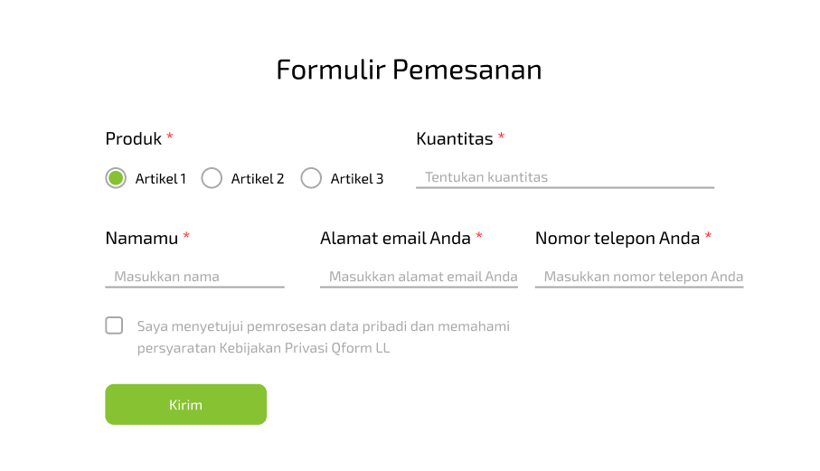This screenshot has width=820, height=471.
Task: Click the asterisk next to Nomor telepon Anda
Action: click(709, 237)
